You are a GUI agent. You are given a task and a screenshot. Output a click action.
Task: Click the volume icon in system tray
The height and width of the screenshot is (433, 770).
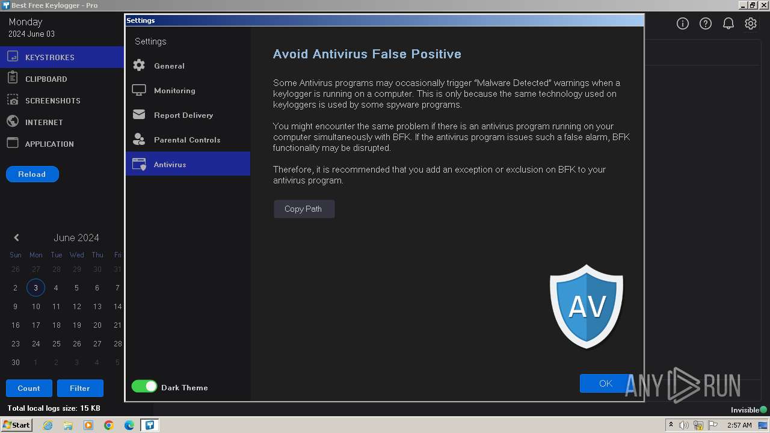[684, 425]
